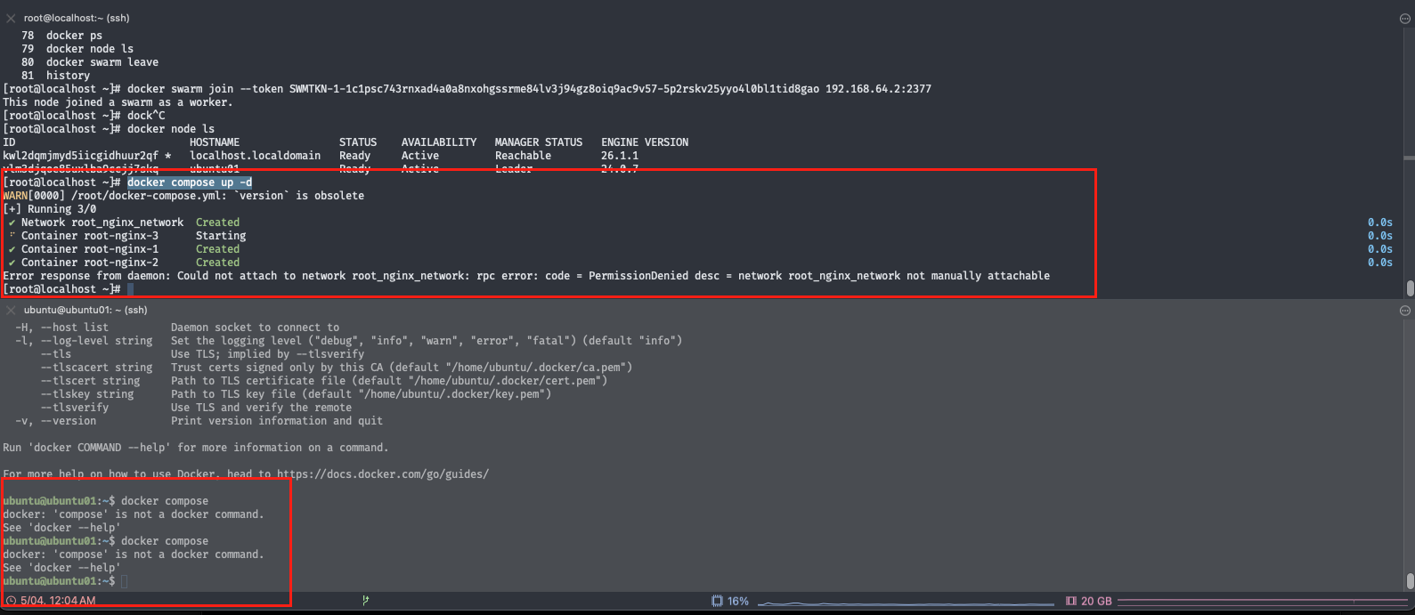Click the WARN[0000] version obsolete line
The width and height of the screenshot is (1415, 615).
pyautogui.click(x=183, y=196)
